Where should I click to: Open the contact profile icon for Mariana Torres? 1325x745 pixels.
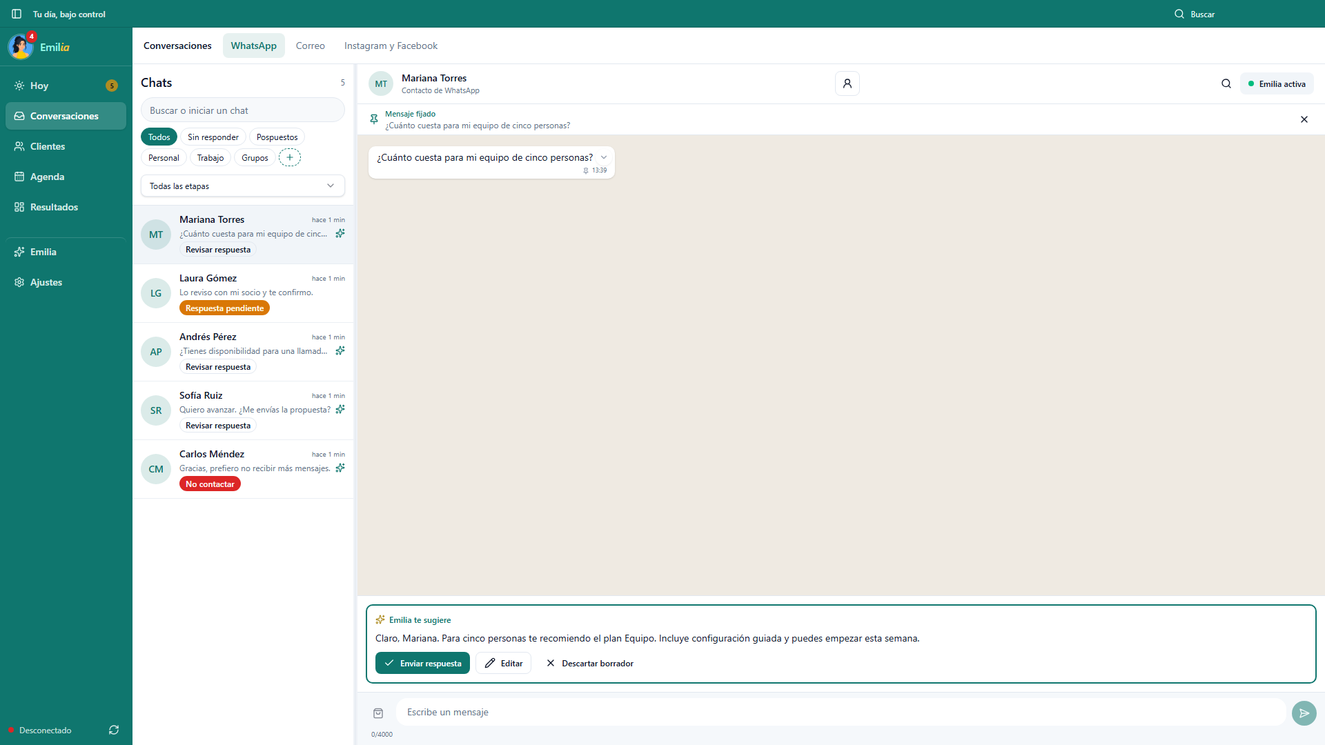[847, 83]
